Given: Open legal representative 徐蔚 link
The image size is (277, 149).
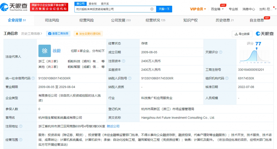Looking at the screenshot, I should 57,51.
